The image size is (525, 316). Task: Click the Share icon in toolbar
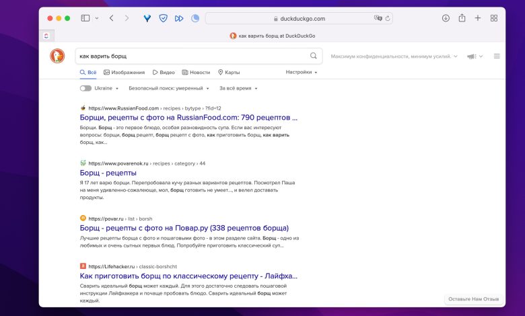(x=462, y=18)
